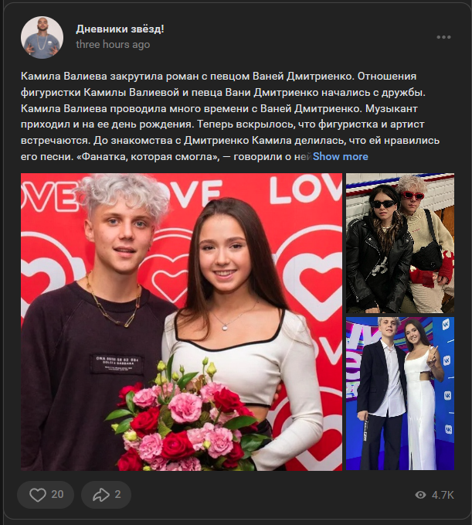Expand the post text with Show more
The image size is (472, 525).
click(x=340, y=156)
